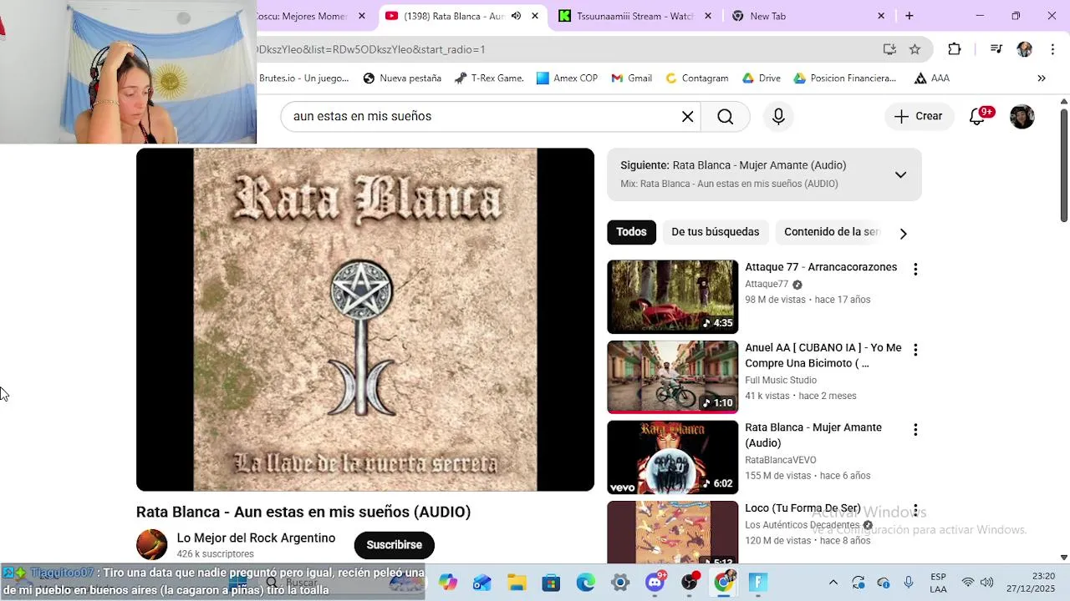1070x601 pixels.
Task: Open the Chrome extensions puzzle icon
Action: tap(954, 49)
